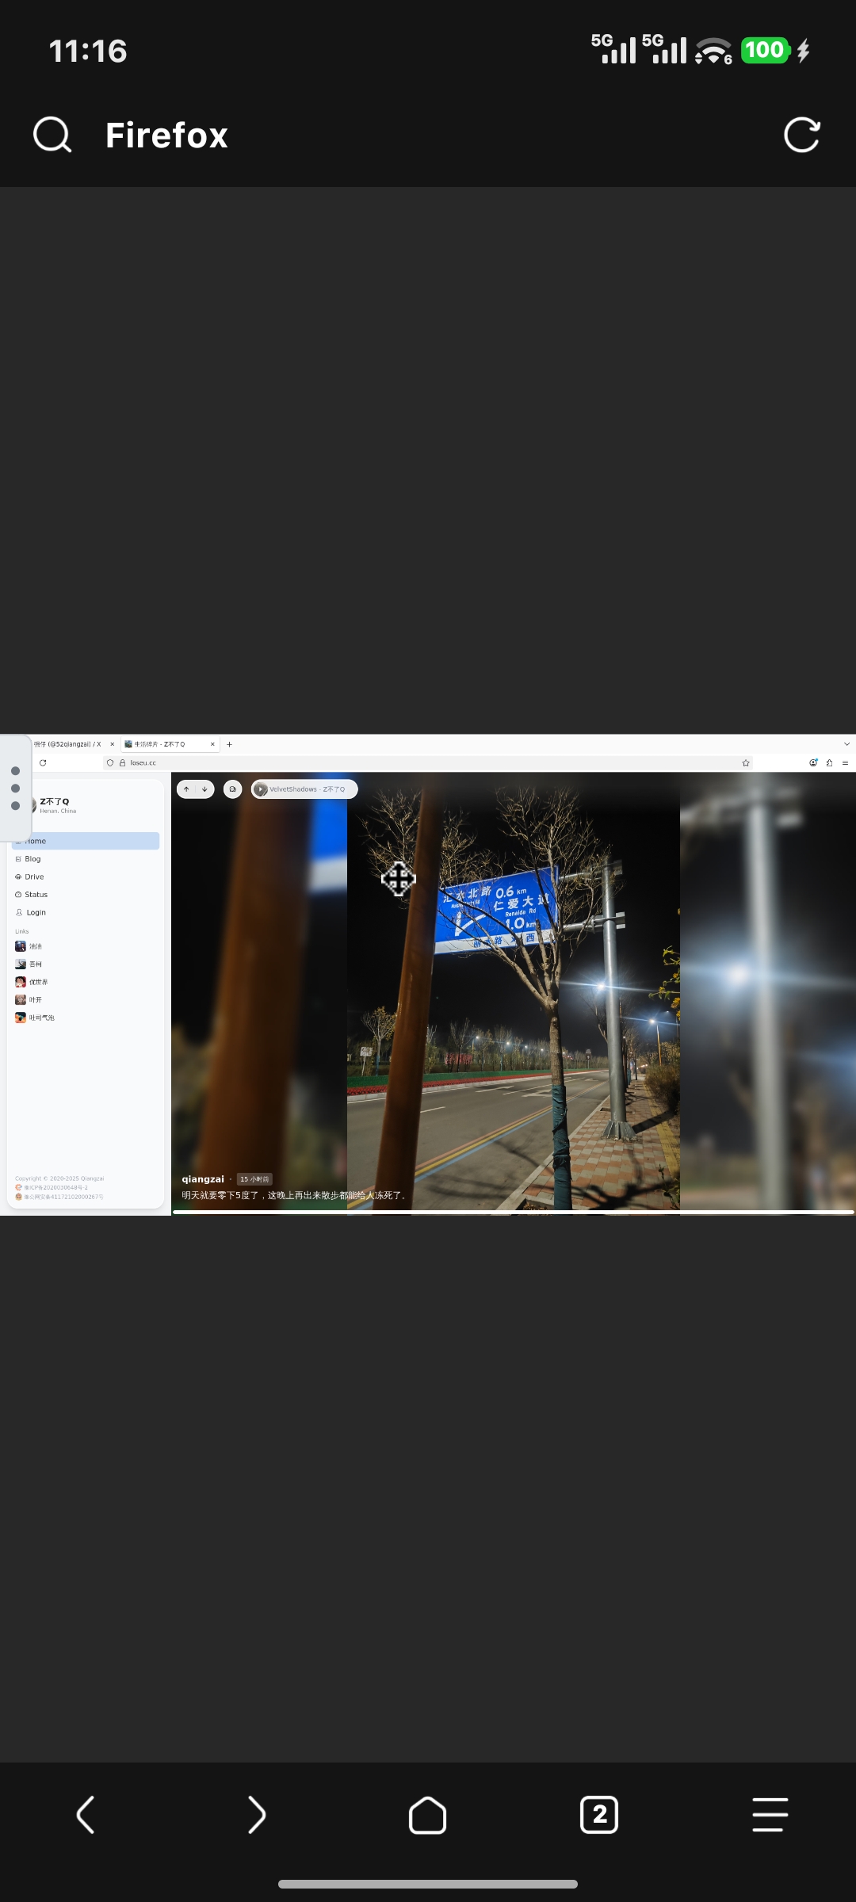Expand the list-all-tabs chevron in tab bar
Screen dimensions: 856x1902
[x=846, y=744]
